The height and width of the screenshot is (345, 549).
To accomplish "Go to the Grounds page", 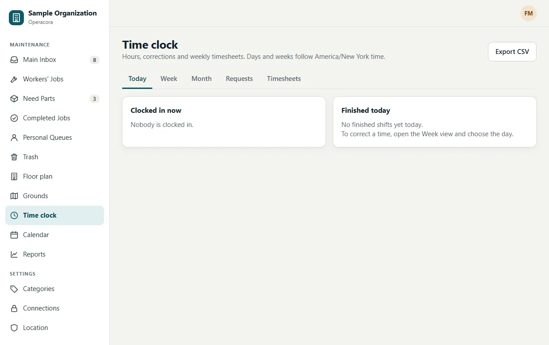I will coord(54,196).
